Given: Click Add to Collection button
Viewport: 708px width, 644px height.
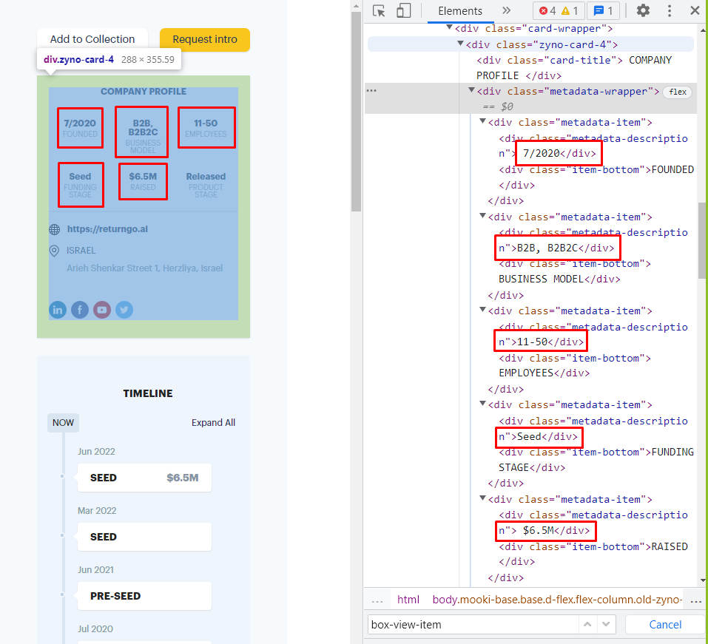Looking at the screenshot, I should pyautogui.click(x=92, y=39).
